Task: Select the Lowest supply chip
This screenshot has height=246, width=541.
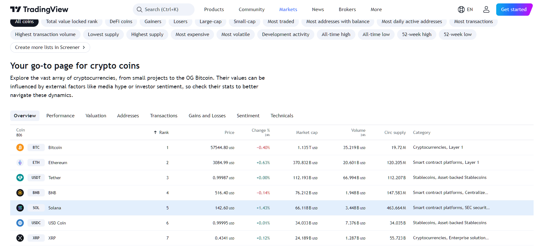Action: point(103,34)
